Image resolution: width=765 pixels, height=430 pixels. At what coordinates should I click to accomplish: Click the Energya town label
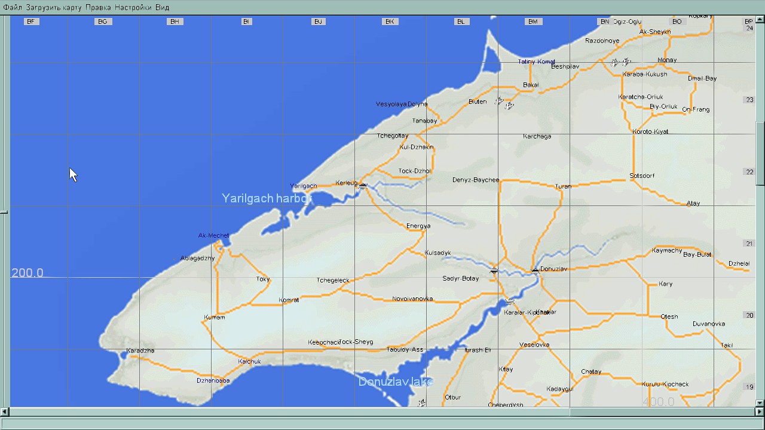pos(418,226)
